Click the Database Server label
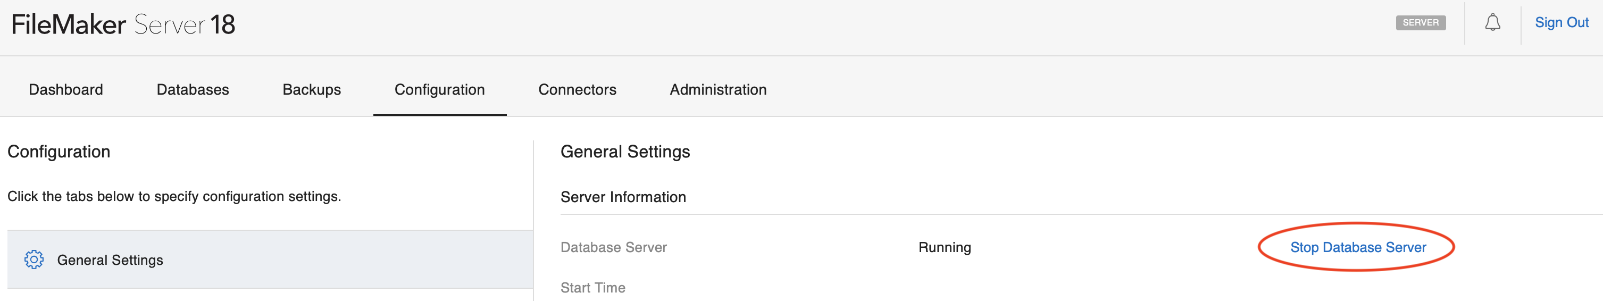This screenshot has height=301, width=1603. 614,247
